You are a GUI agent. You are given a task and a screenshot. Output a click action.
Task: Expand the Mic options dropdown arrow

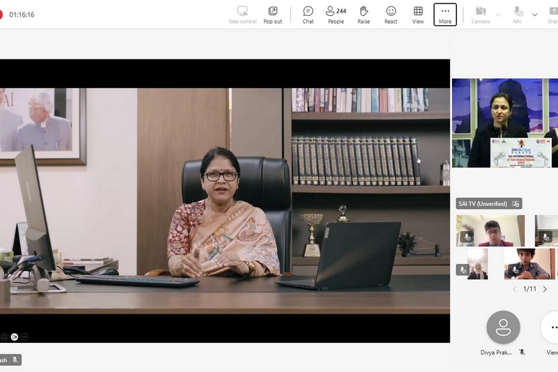[x=535, y=14]
